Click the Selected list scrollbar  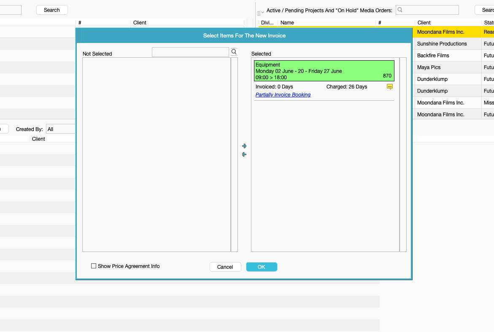tap(403, 155)
